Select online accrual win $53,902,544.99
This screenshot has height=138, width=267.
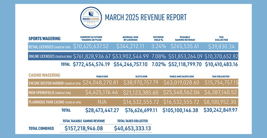pyautogui.click(x=130, y=56)
